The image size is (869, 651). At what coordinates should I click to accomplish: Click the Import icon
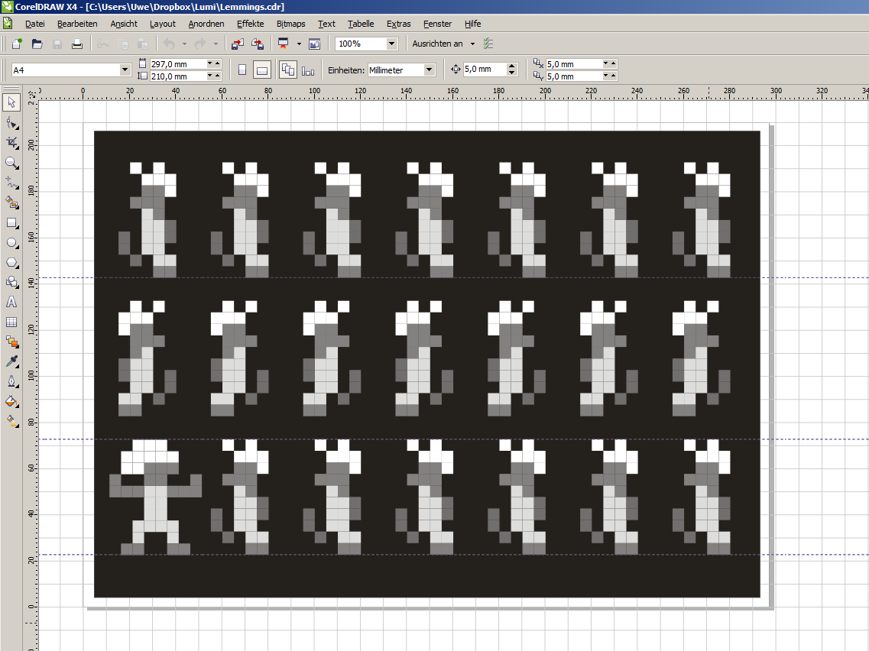tap(238, 44)
